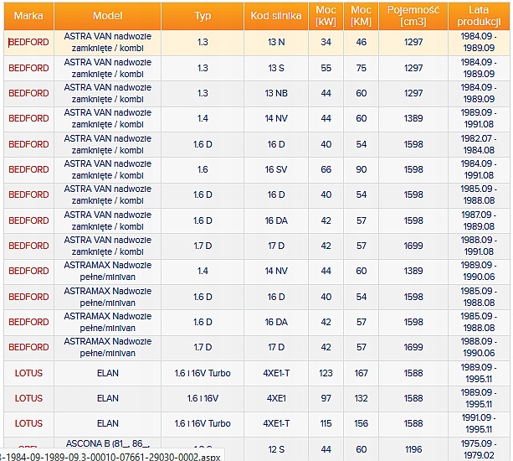Select the power value 75 KM

tap(362, 68)
